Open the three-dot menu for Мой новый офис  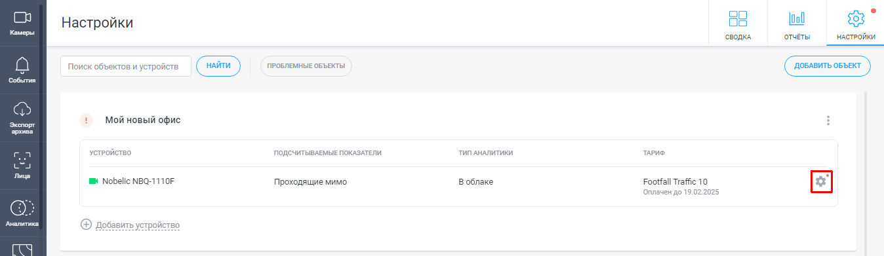[x=828, y=120]
